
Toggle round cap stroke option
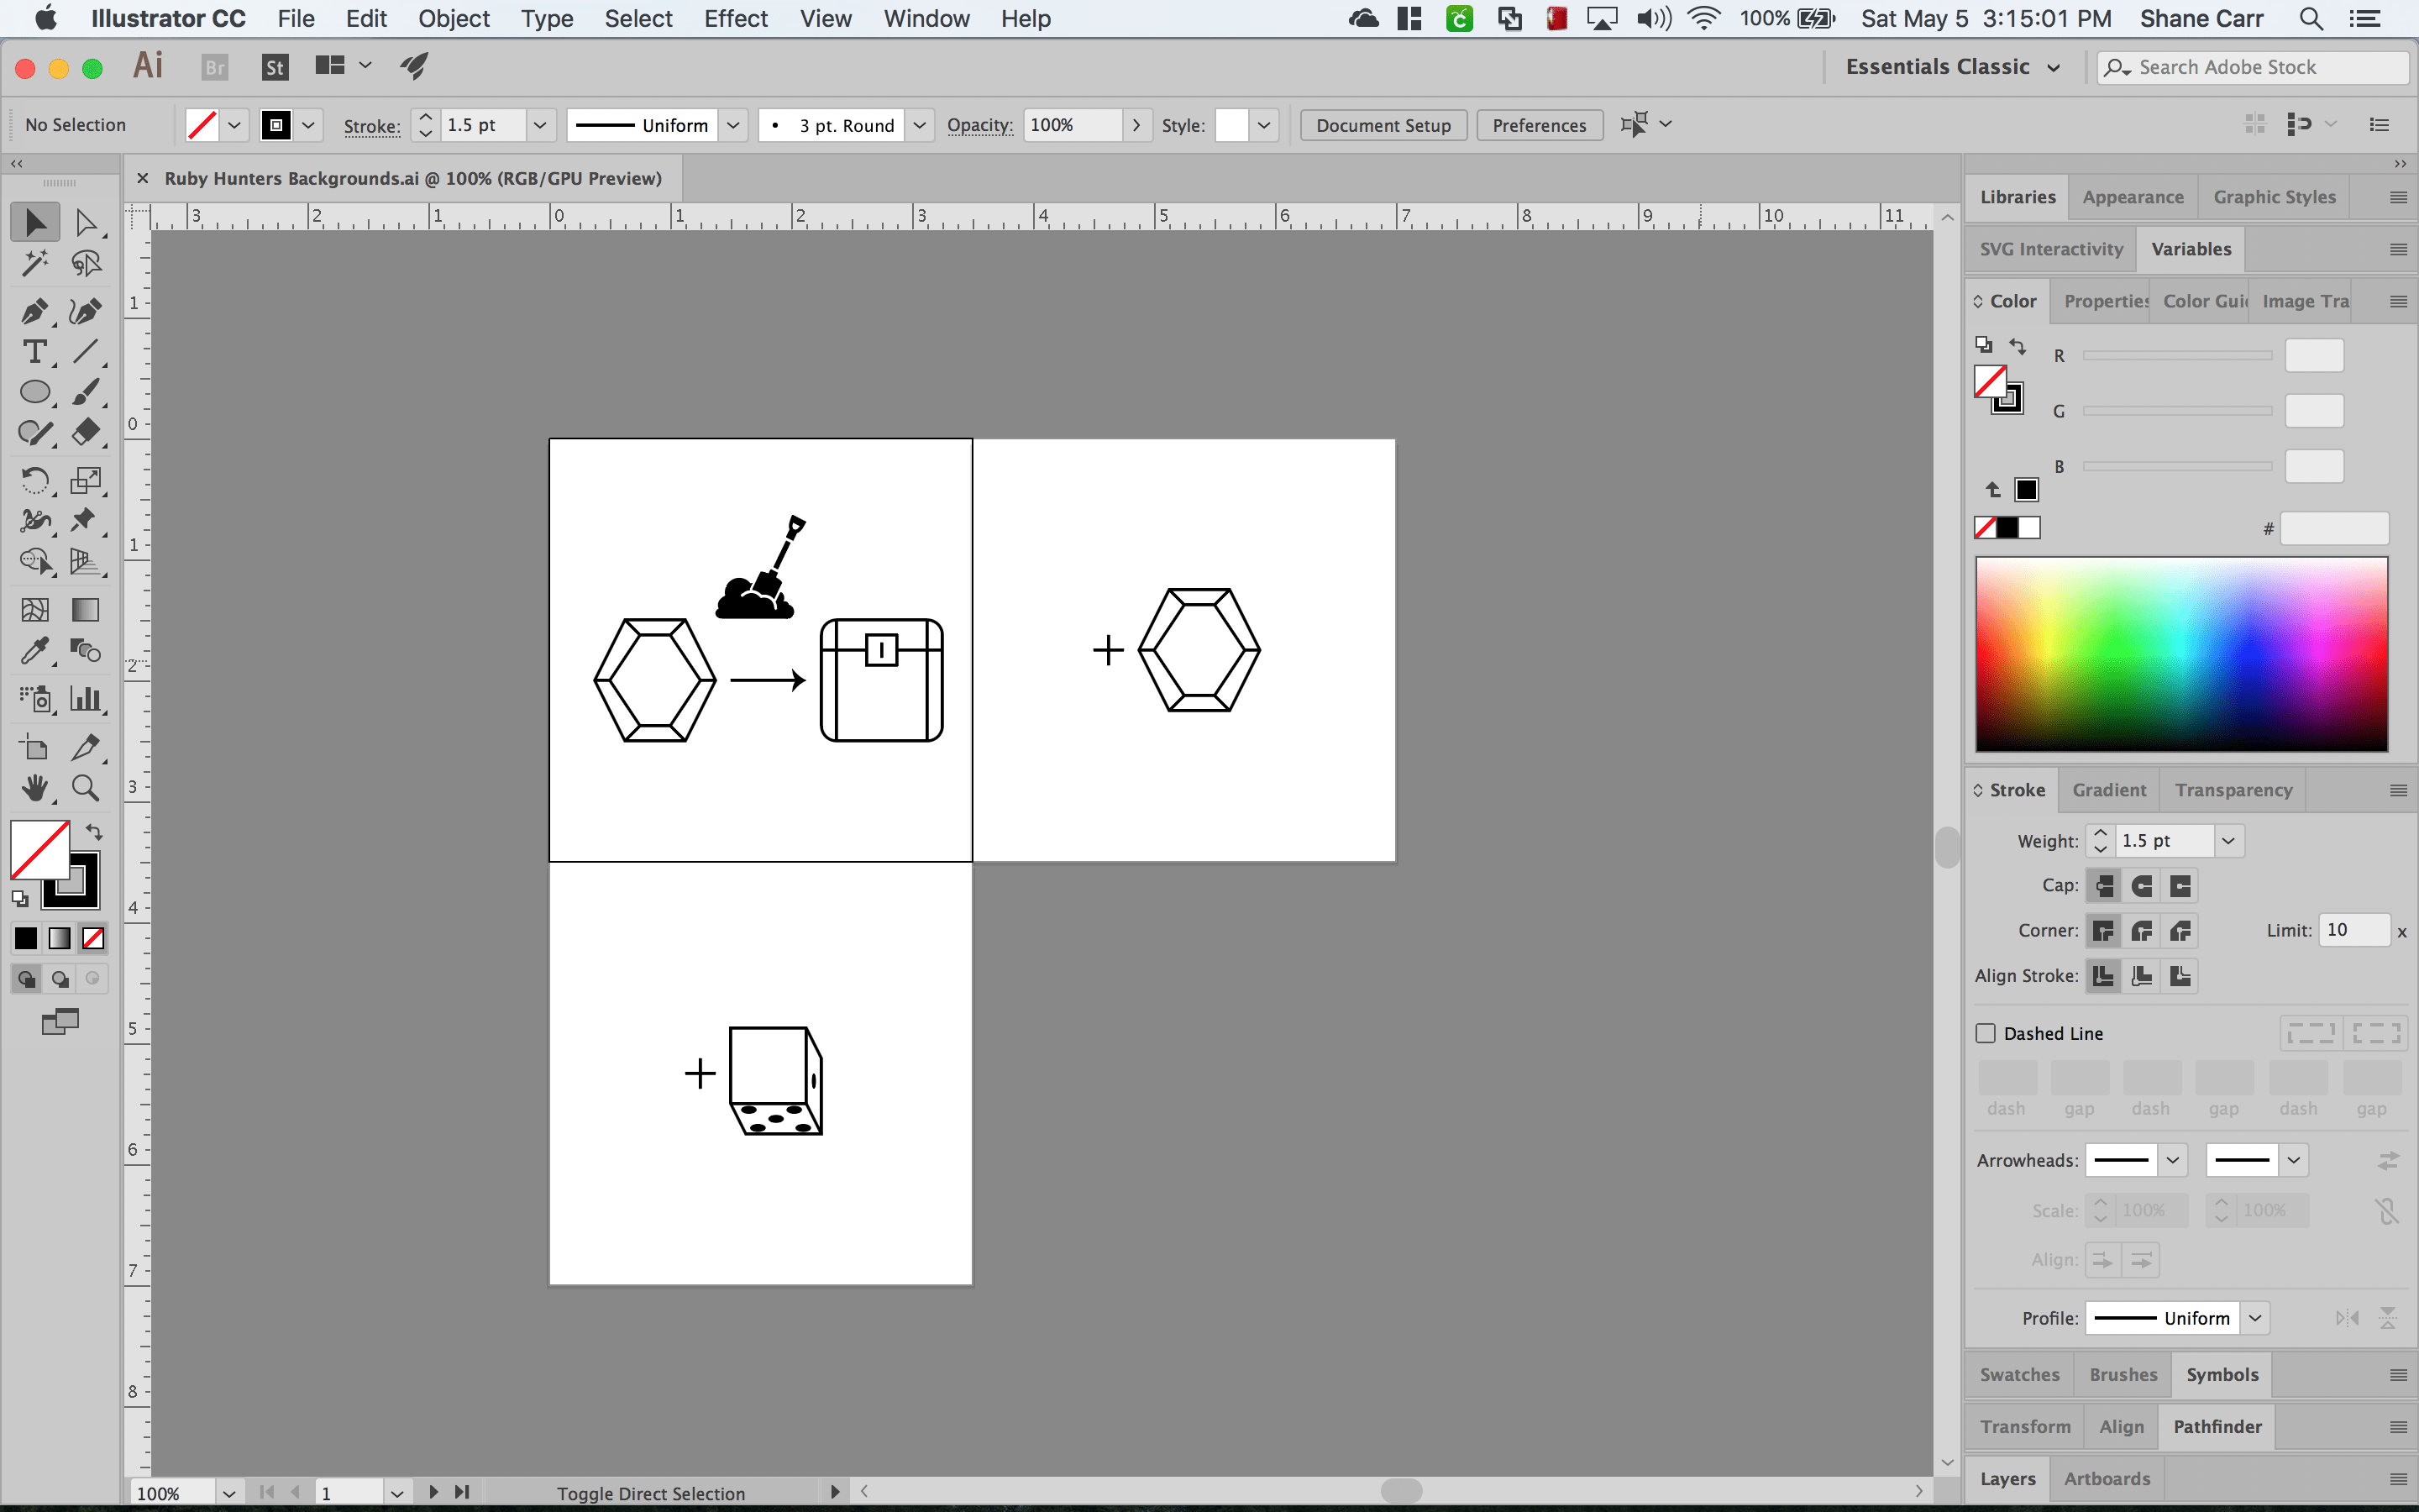coord(2140,885)
